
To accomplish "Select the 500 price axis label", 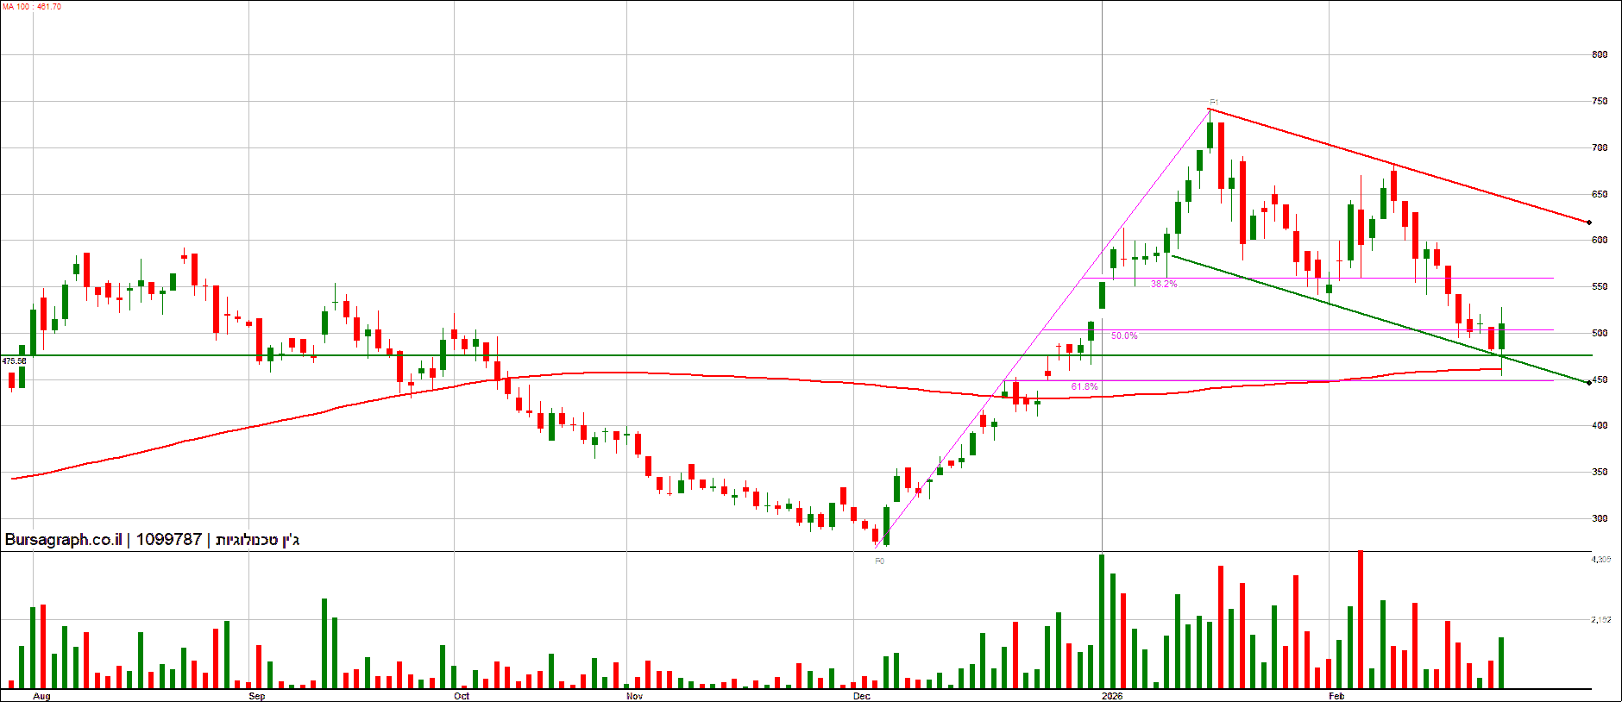I will pyautogui.click(x=1600, y=333).
